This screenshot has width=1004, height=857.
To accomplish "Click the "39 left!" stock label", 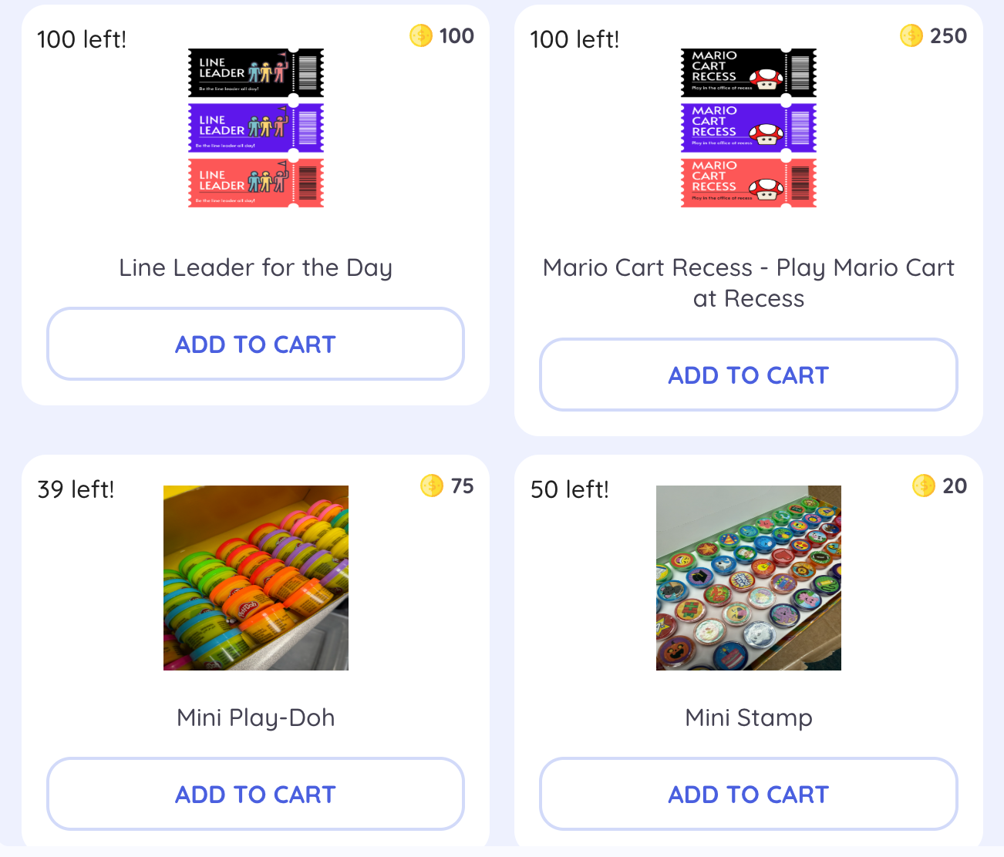I will tap(76, 489).
